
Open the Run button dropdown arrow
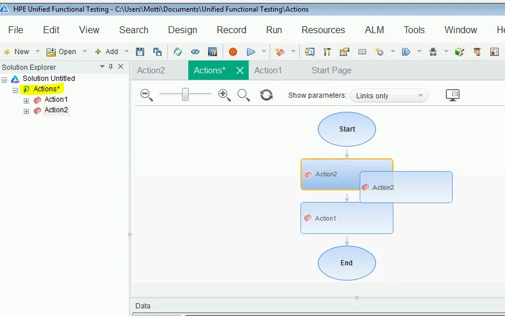pos(264,51)
